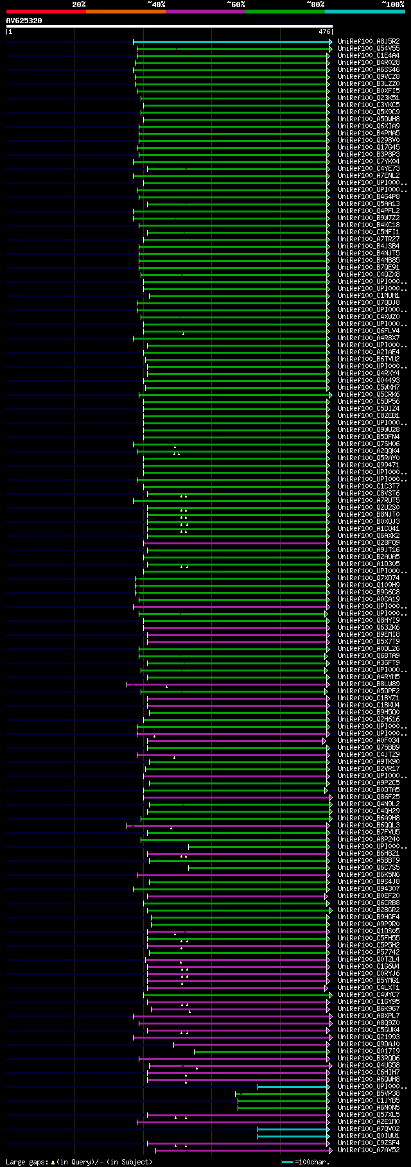Open hit UniRef100_C7YK04
Viewport: 411px width, 1167px height.
click(369, 161)
